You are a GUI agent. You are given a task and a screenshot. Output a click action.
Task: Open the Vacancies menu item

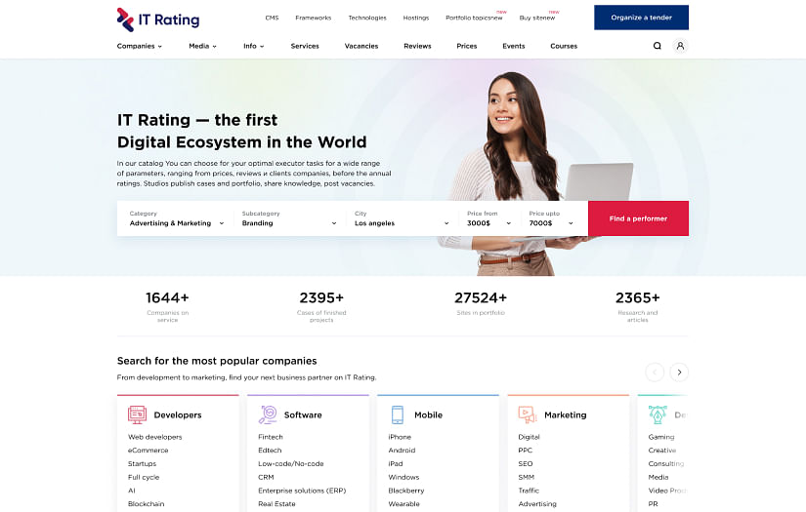point(361,46)
